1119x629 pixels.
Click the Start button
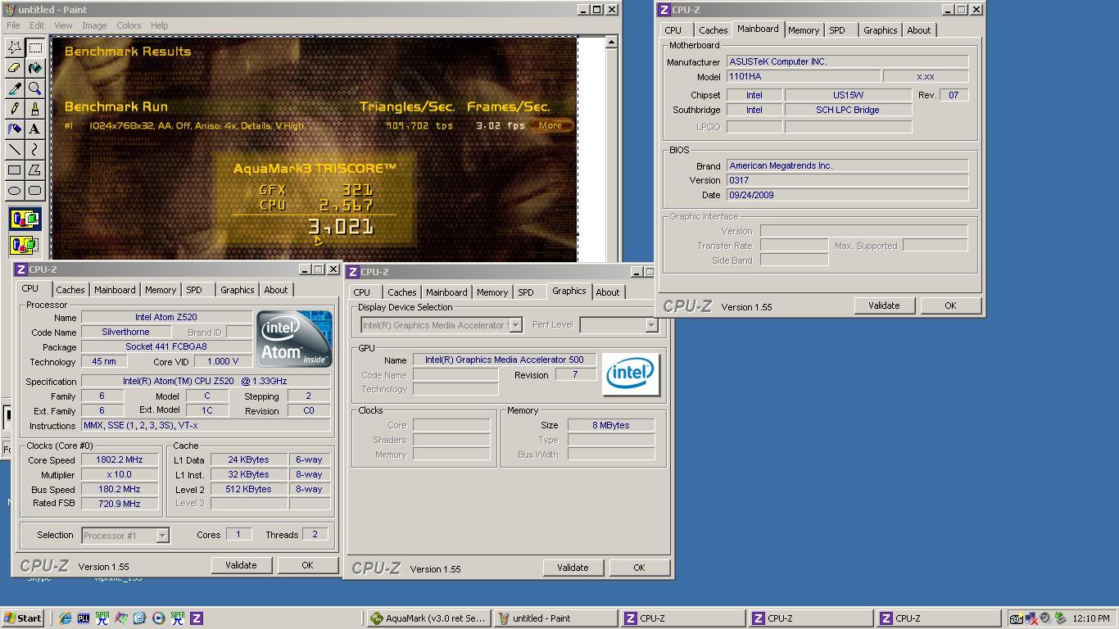point(23,618)
